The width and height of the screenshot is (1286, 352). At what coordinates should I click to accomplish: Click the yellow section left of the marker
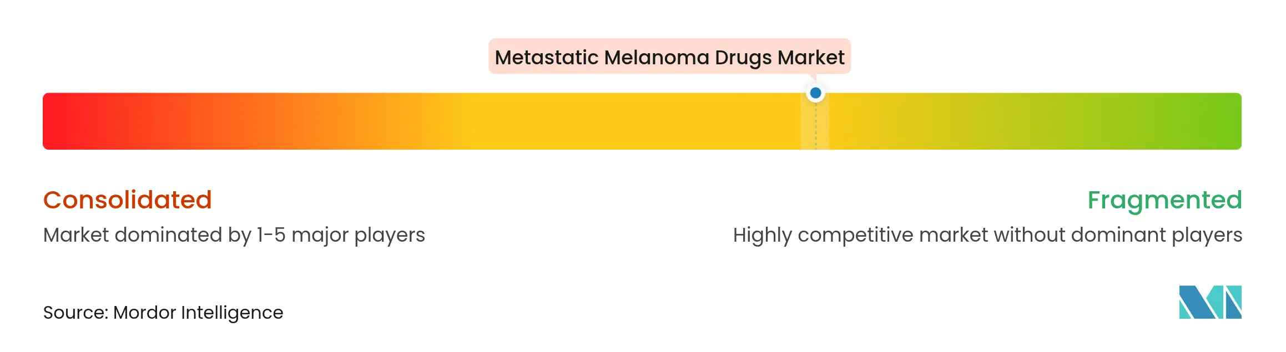[x=638, y=121]
